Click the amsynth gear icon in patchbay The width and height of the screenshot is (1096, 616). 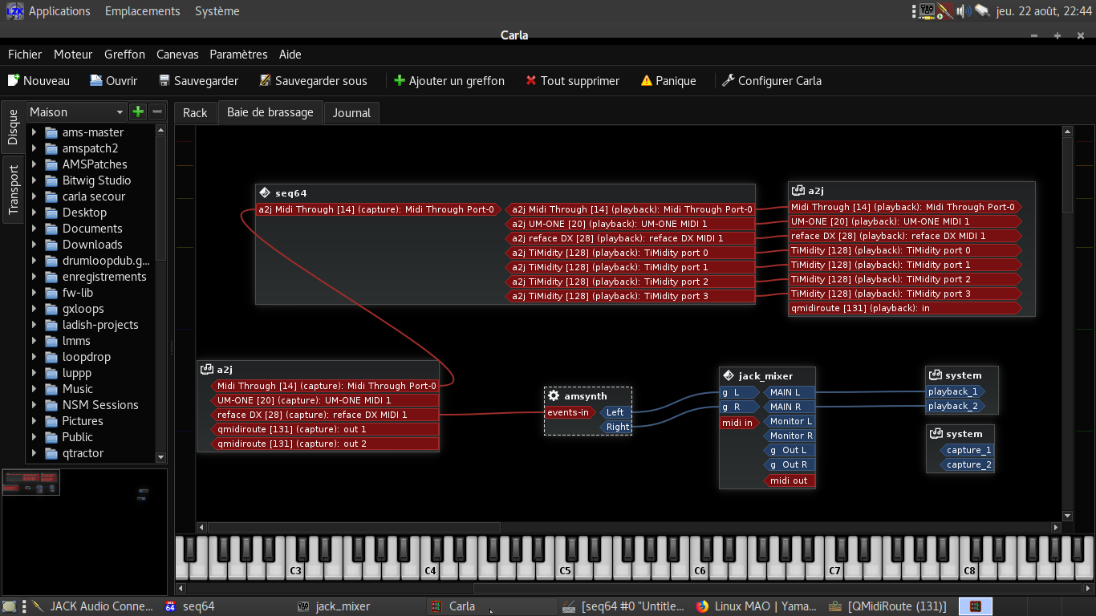554,396
